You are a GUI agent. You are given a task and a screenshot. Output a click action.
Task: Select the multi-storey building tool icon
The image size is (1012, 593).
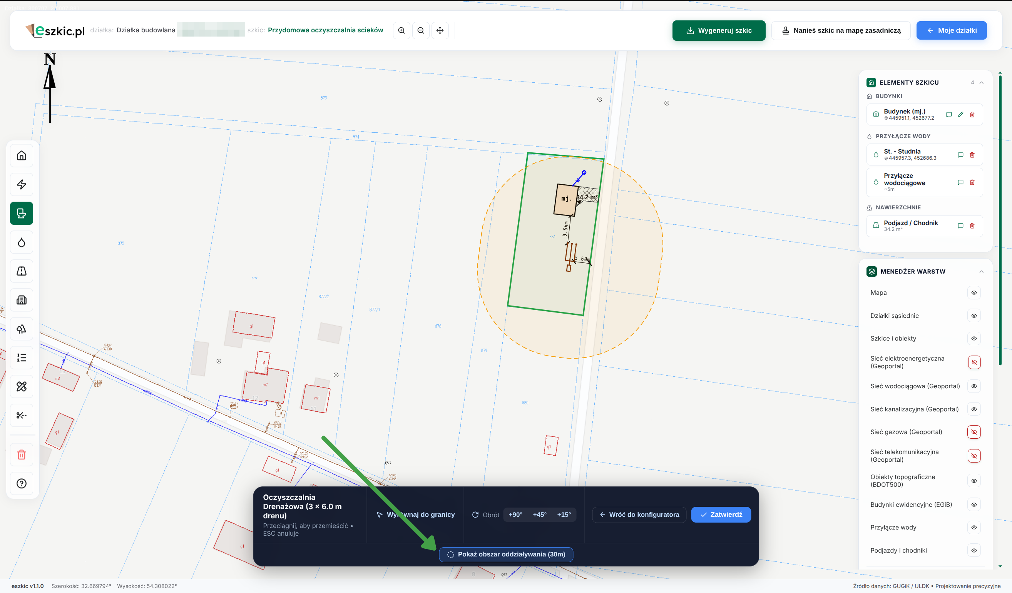(x=22, y=300)
